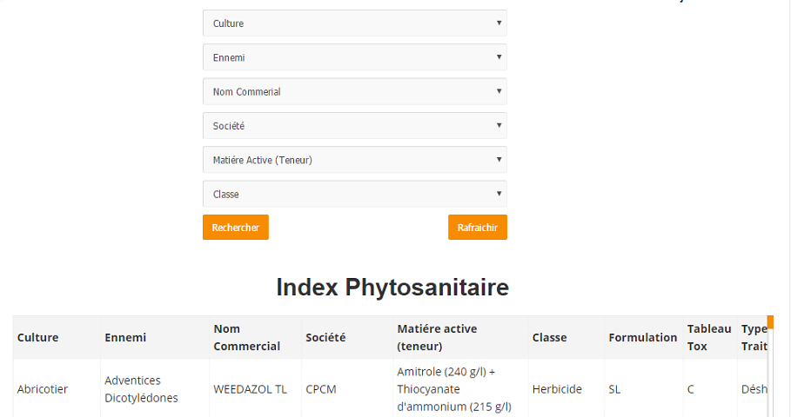Select the Amitrole (240 g/l) ingredient cell
791x417 pixels.
(x=460, y=389)
